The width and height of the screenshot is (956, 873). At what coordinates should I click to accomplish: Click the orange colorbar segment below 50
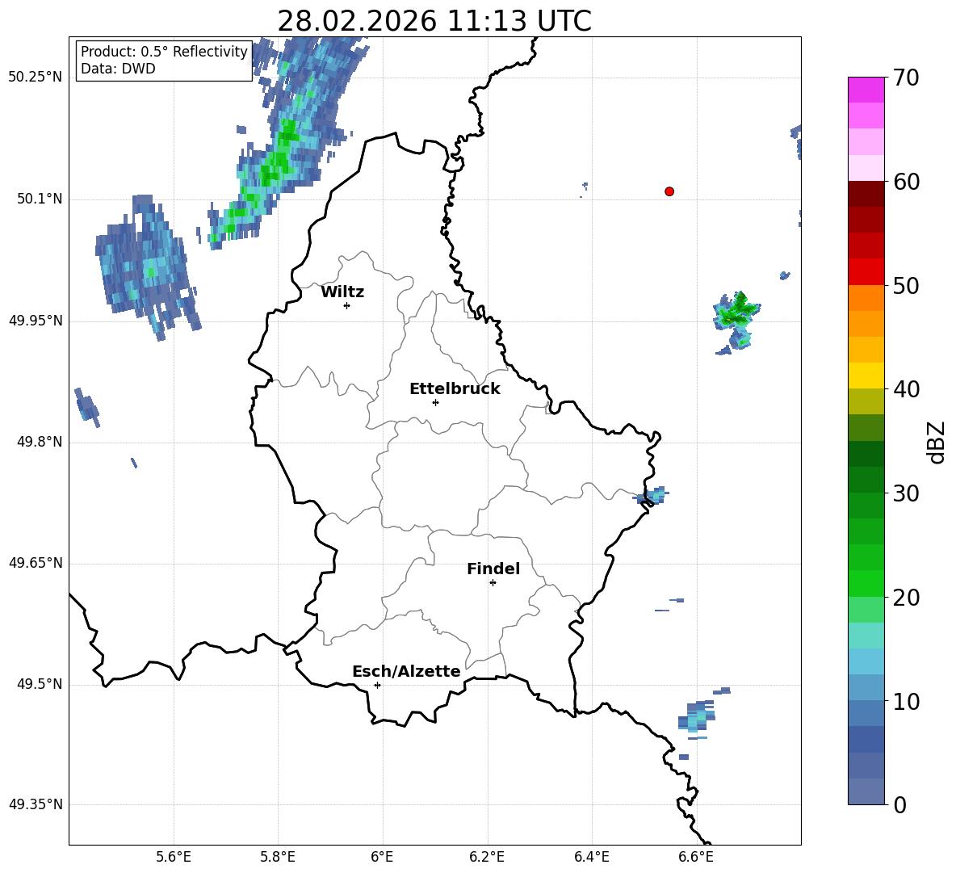pyautogui.click(x=866, y=298)
